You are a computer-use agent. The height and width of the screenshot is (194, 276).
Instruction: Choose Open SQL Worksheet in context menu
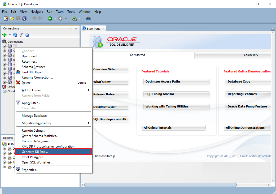(x=37, y=162)
